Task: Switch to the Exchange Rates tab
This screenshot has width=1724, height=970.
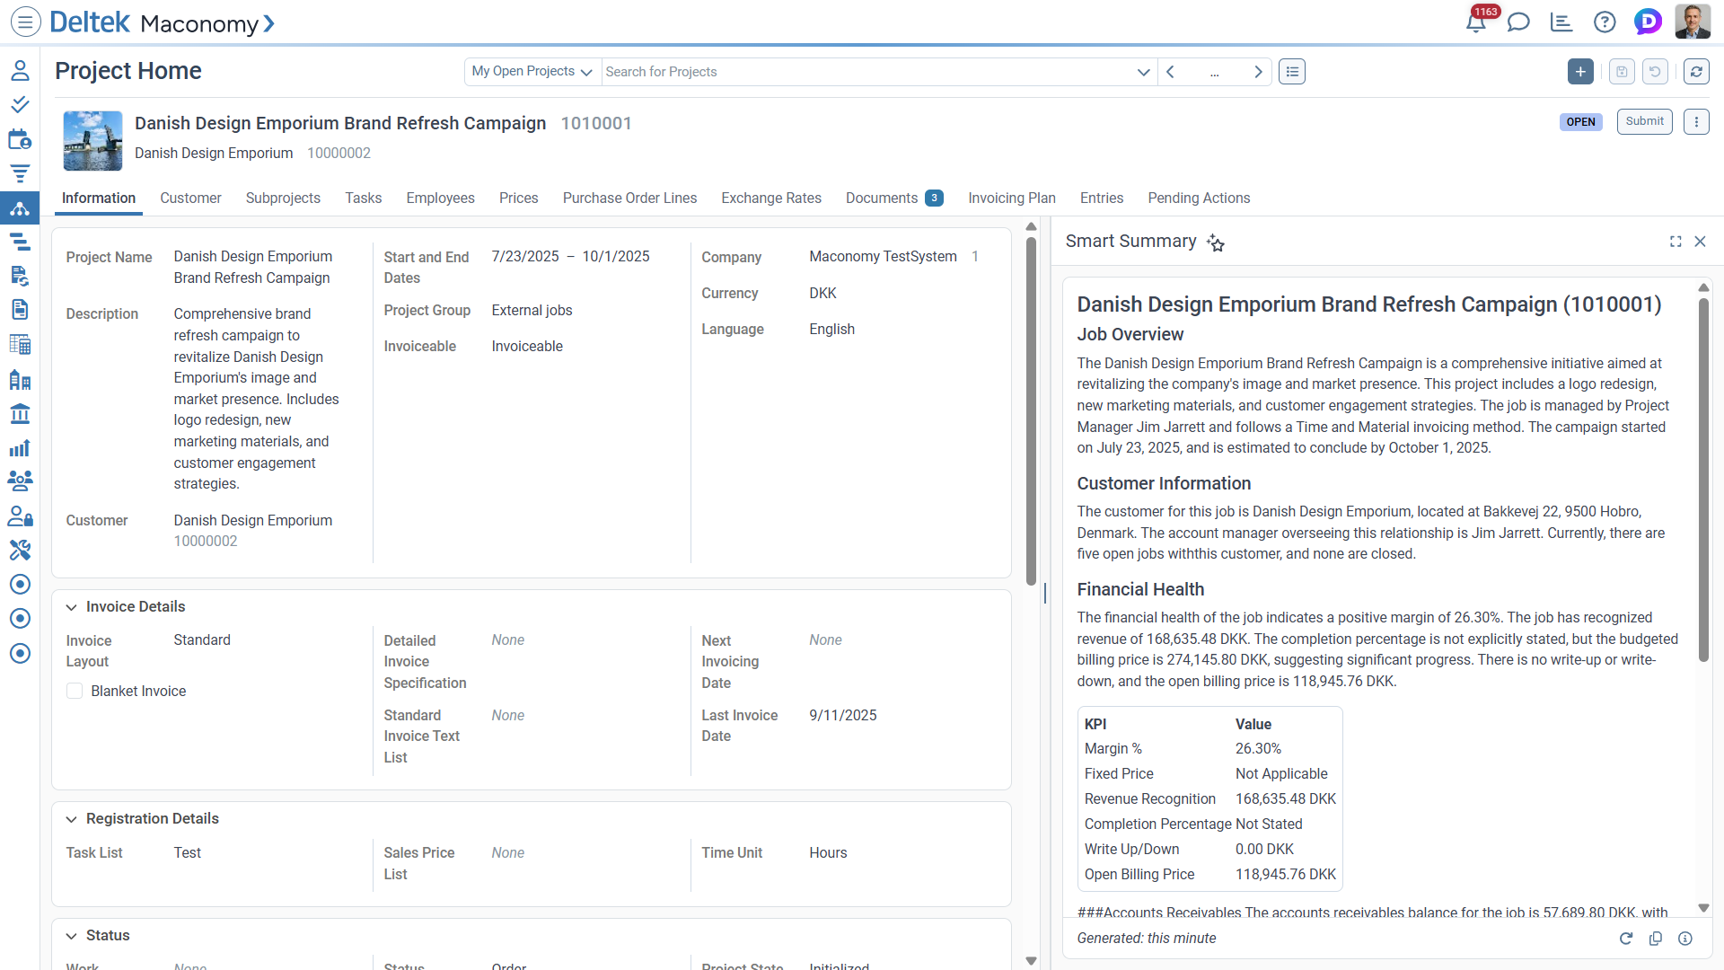Action: pyautogui.click(x=771, y=198)
